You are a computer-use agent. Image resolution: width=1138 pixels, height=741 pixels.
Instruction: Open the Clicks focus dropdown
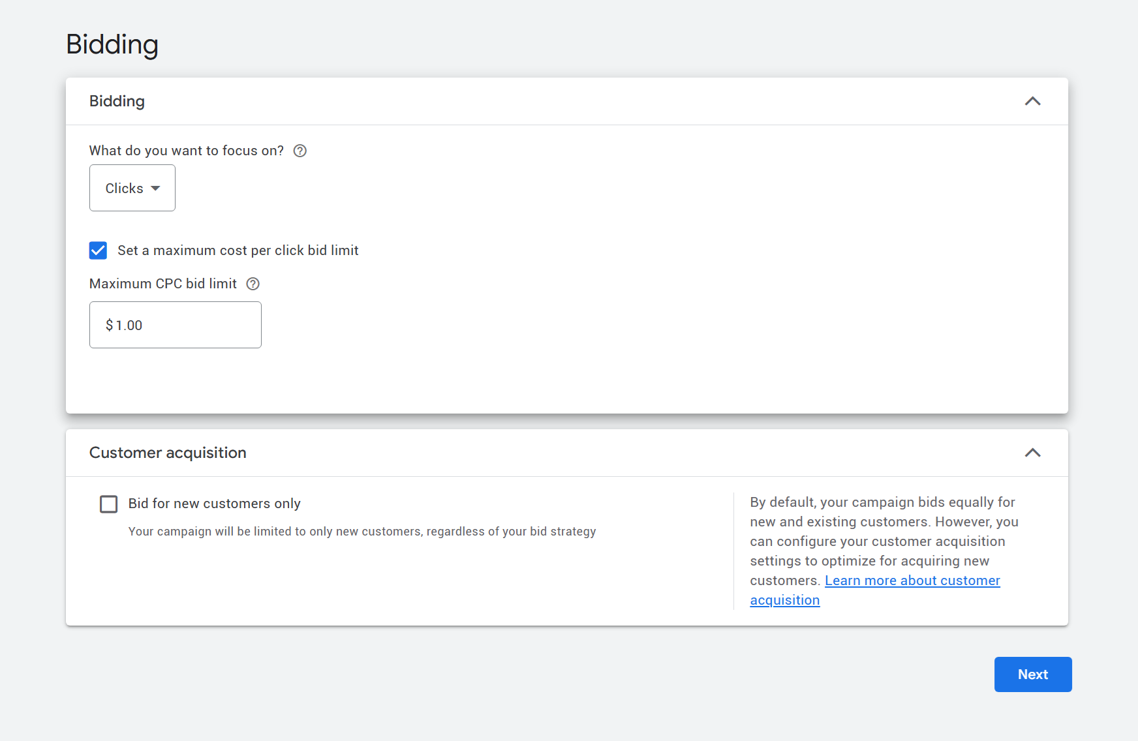coord(132,188)
